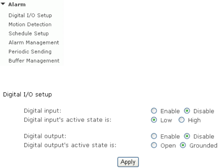223x168 pixels.
Task: Choose High for digital input active state
Action: pyautogui.click(x=181, y=120)
